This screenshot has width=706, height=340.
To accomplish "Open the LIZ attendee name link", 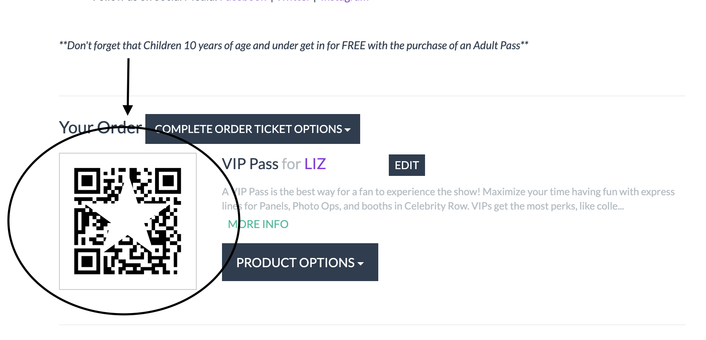I will (x=315, y=164).
